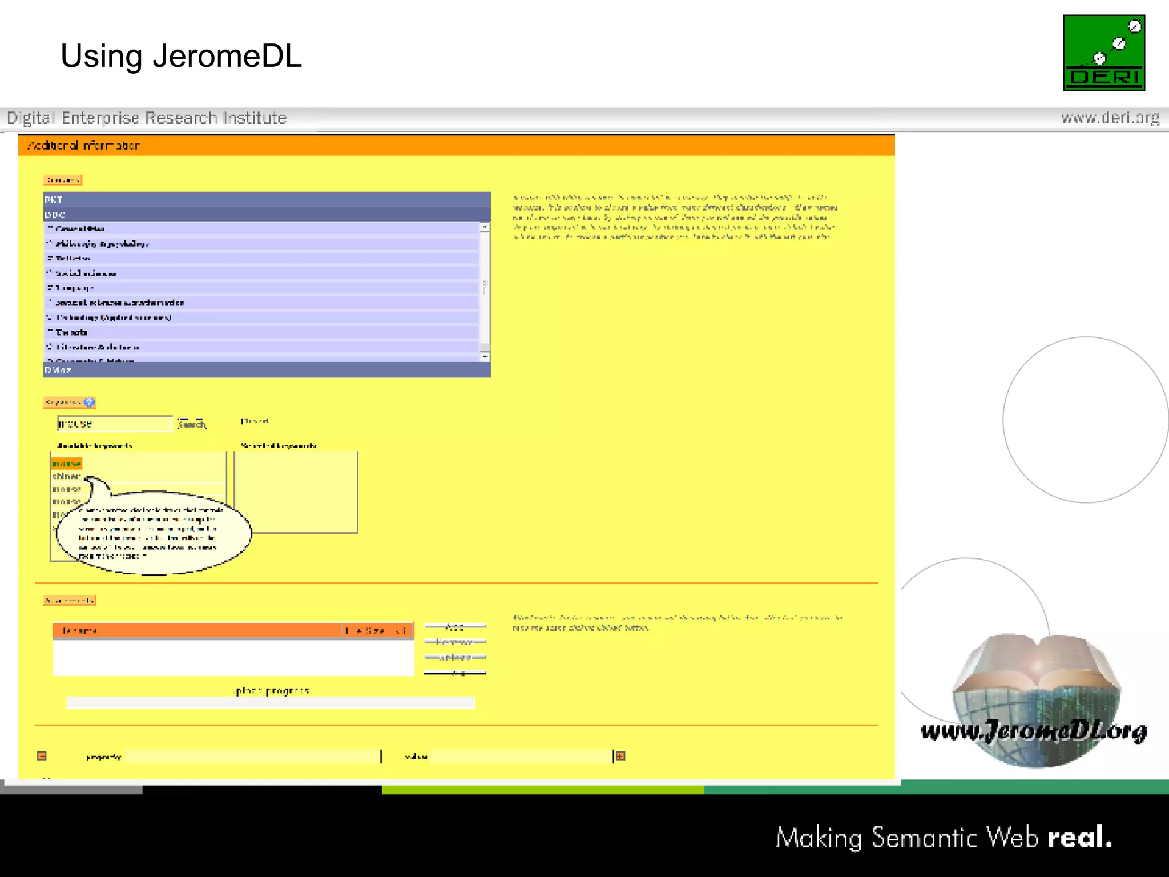Click the upload progress bar
The image size is (1169, 877).
point(271,703)
